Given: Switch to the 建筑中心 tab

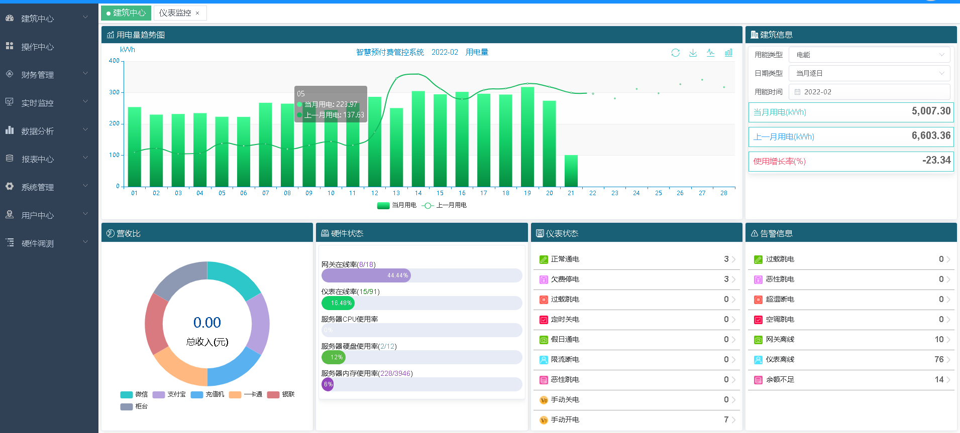Looking at the screenshot, I should coord(126,13).
